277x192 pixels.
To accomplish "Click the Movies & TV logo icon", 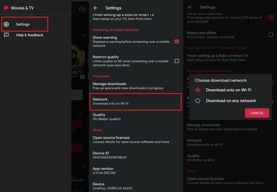I will pos(6,8).
